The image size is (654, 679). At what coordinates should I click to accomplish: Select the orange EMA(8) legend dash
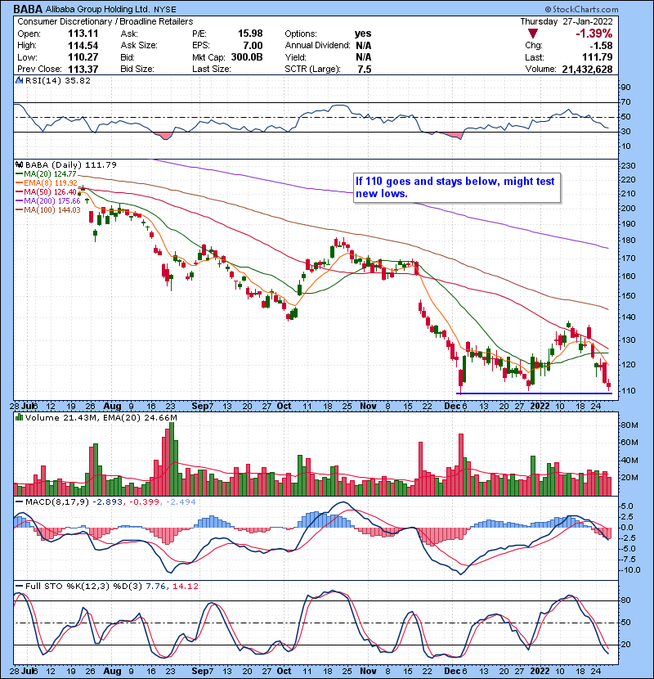click(20, 182)
